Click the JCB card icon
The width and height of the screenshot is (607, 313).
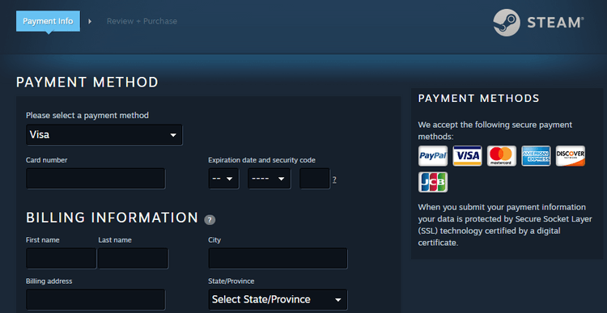(x=433, y=182)
